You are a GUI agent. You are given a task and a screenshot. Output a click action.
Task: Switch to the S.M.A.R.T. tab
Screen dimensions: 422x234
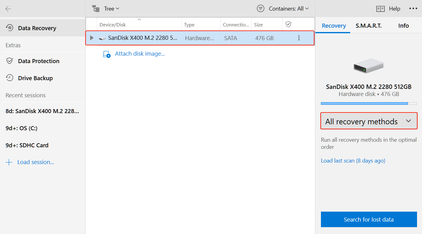point(369,26)
